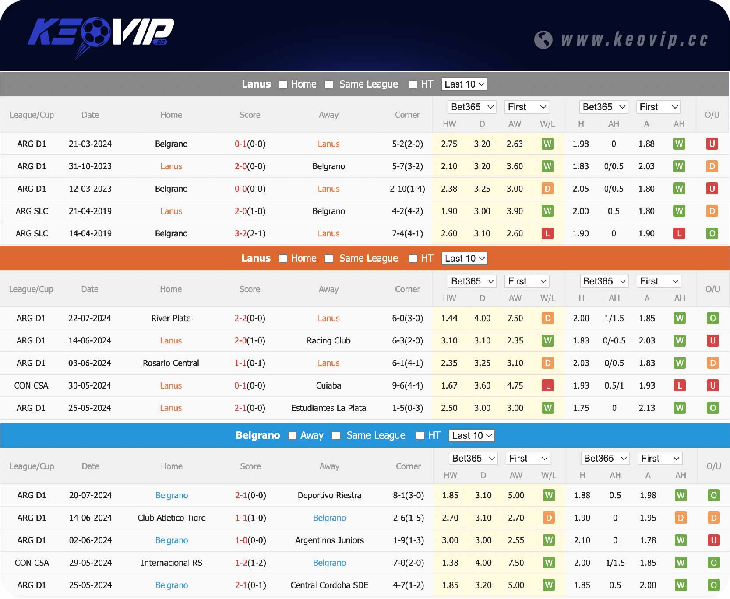The image size is (730, 599).
Task: Click O/U column D badge in Club Atletico Tigre row
Action: click(713, 518)
